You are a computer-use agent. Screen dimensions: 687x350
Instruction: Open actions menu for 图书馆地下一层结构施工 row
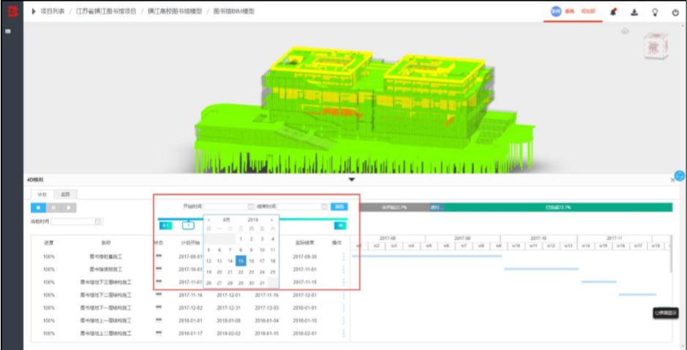tap(344, 308)
